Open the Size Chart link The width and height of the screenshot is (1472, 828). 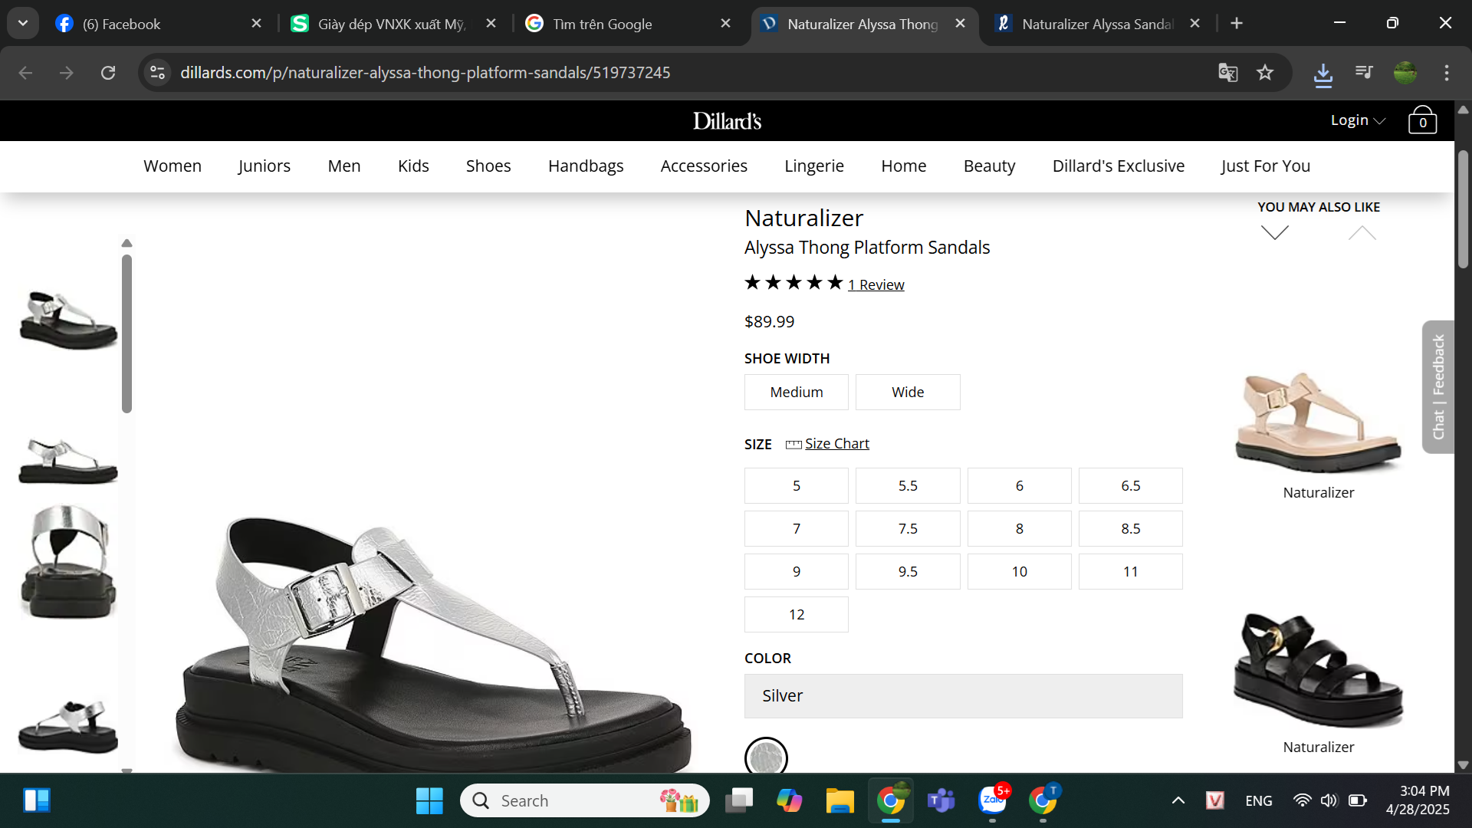836,444
